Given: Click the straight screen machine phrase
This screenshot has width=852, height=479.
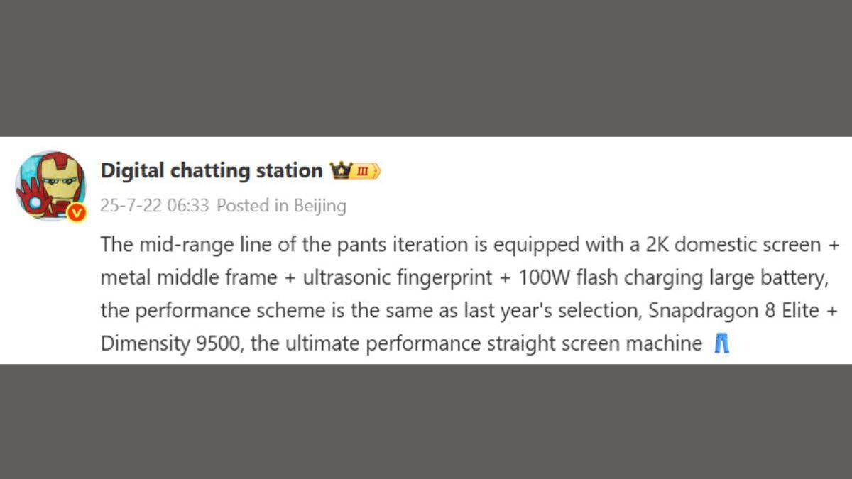Looking at the screenshot, I should point(594,344).
